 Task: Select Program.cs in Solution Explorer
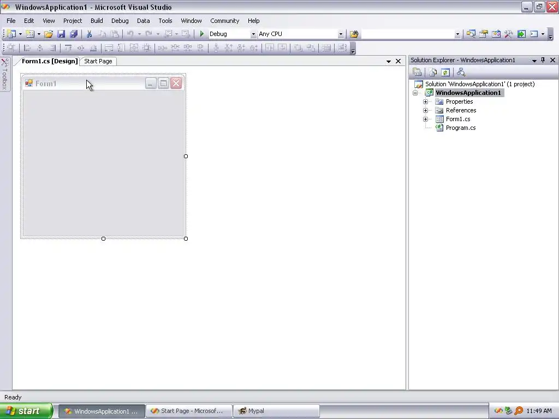pyautogui.click(x=461, y=128)
